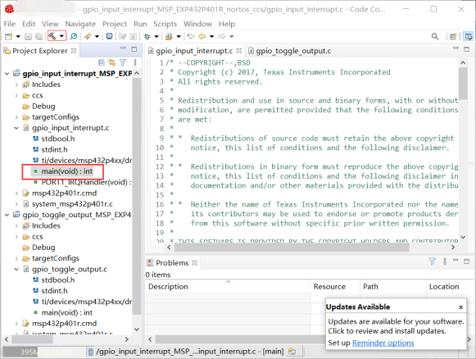Open the Reminder options link
476x359 pixels.
point(383,343)
